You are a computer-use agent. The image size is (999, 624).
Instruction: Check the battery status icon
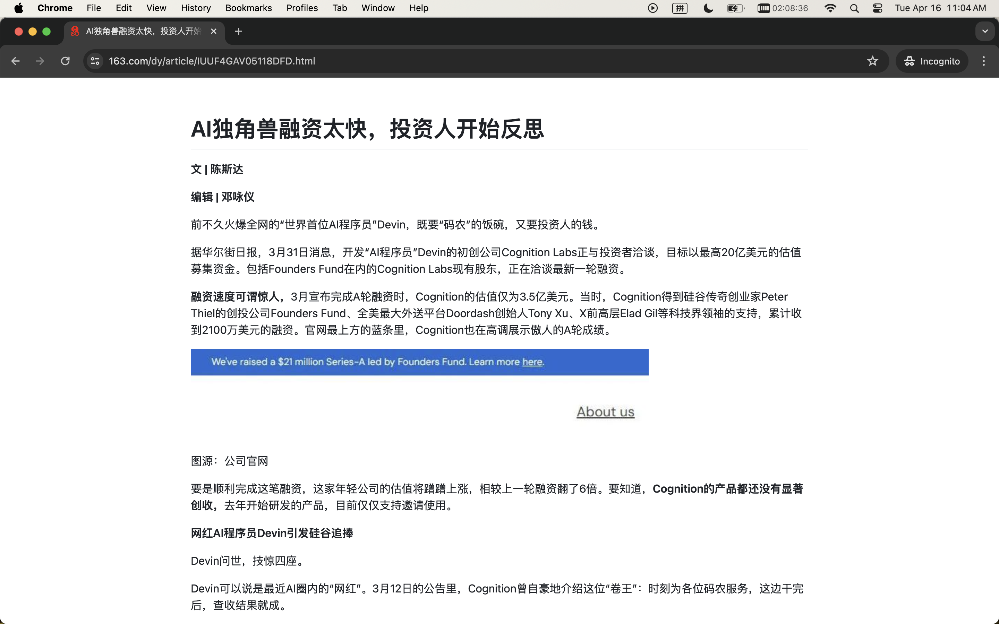(x=736, y=8)
